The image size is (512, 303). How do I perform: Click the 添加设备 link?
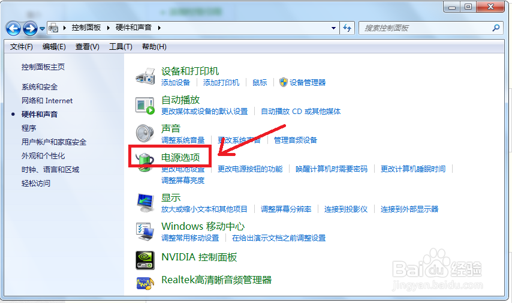[176, 83]
